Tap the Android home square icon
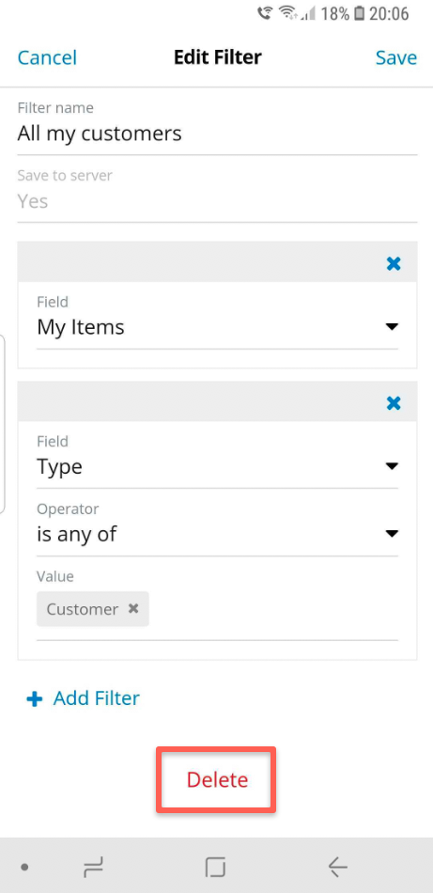Viewport: 433px width, 893px height. [x=216, y=867]
